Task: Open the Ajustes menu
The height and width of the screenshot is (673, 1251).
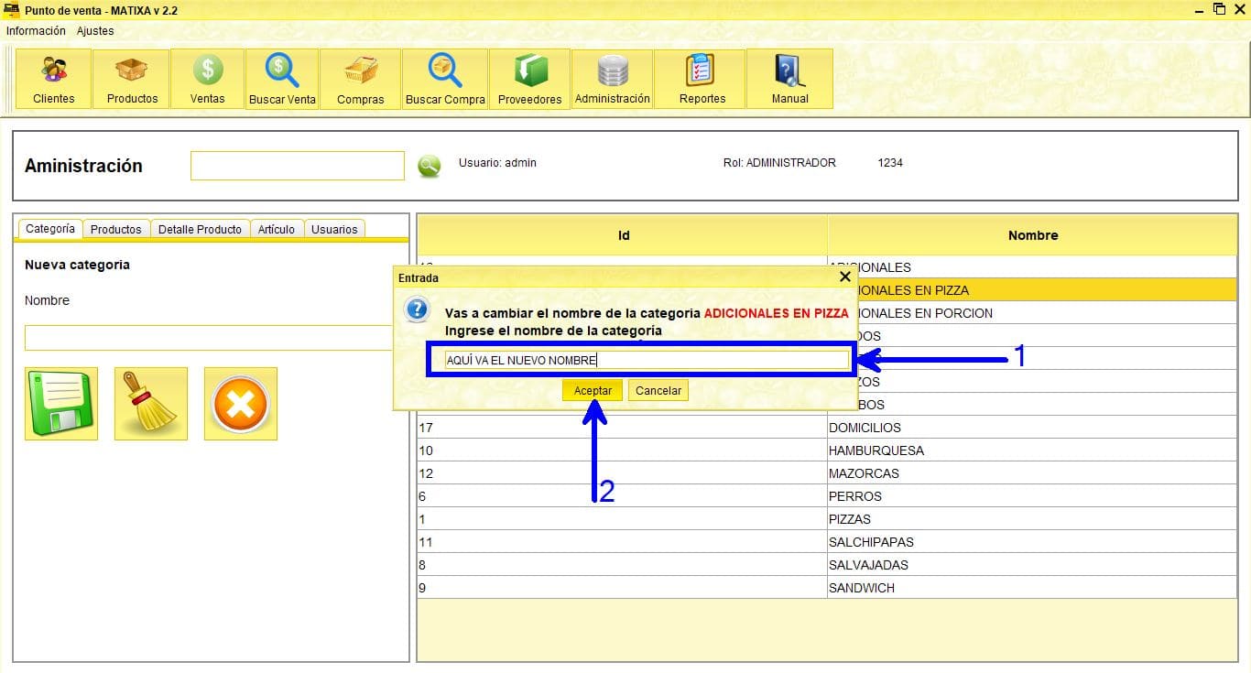Action: coord(95,31)
